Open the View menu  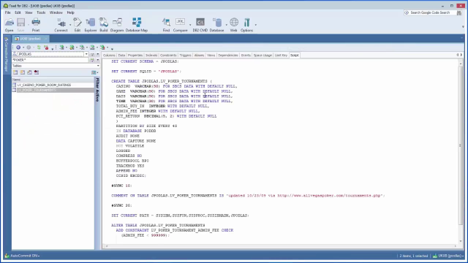pyautogui.click(x=29, y=12)
